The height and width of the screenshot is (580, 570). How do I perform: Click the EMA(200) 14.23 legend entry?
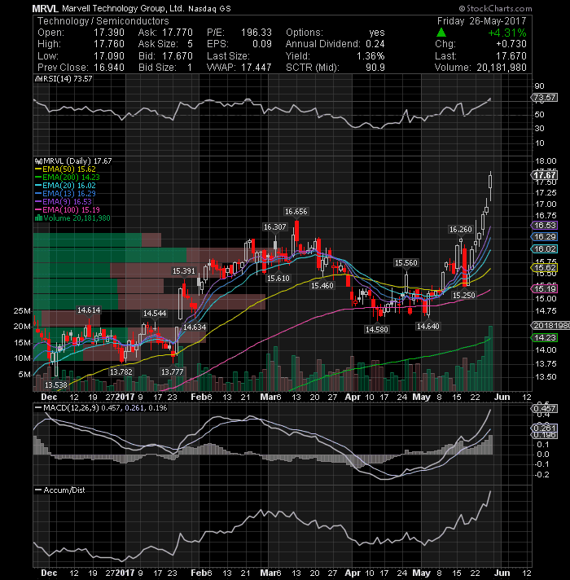point(67,178)
